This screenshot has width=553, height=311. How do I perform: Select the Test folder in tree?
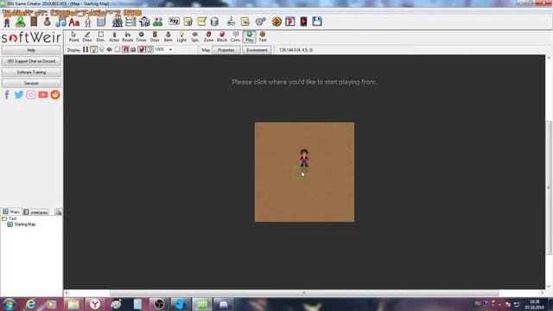coord(10,219)
